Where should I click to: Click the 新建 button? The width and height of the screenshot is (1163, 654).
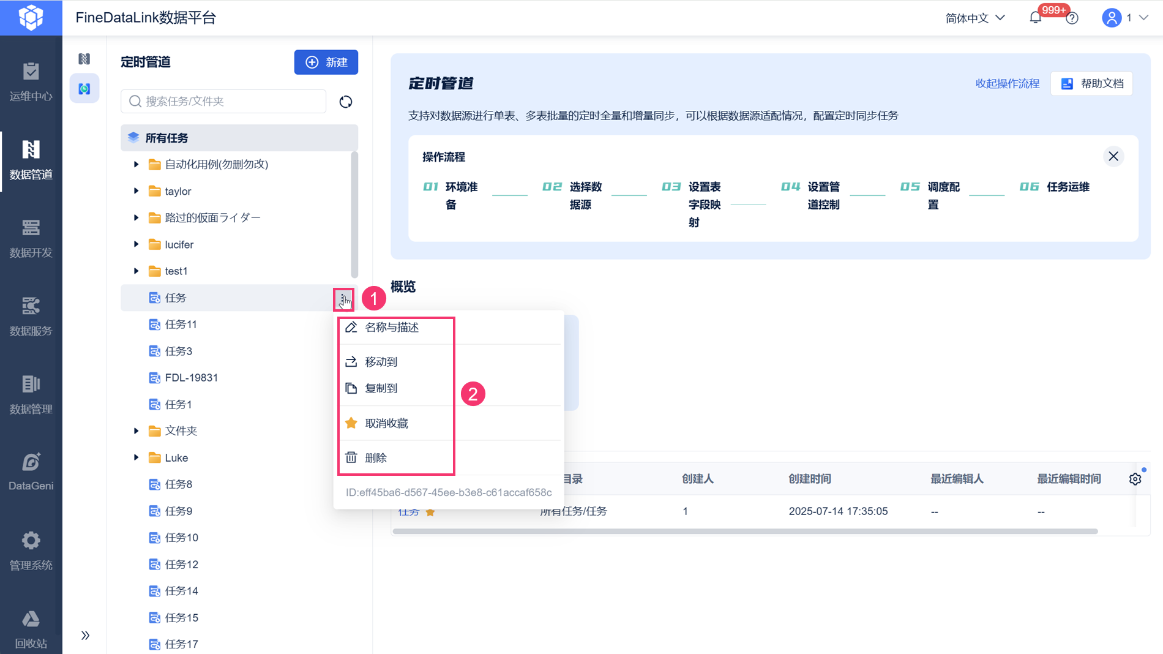[x=326, y=62]
